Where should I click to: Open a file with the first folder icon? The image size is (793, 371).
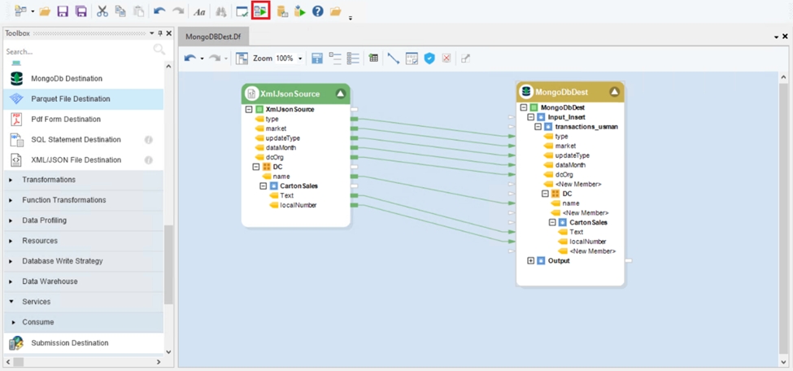pyautogui.click(x=45, y=11)
